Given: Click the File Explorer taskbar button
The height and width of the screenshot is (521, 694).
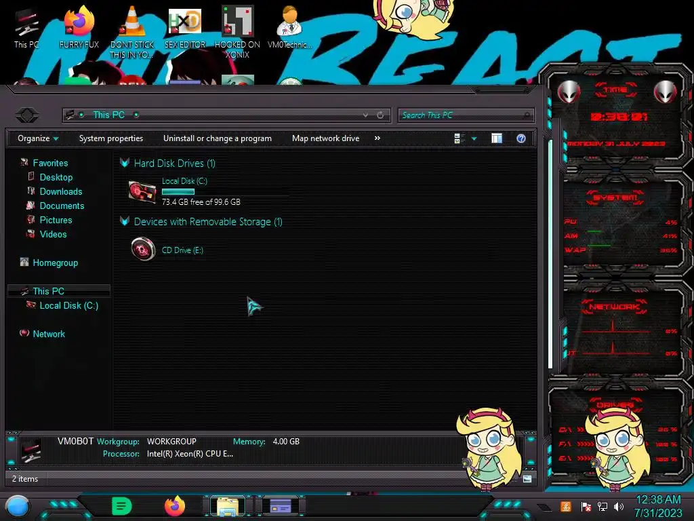Looking at the screenshot, I should (228, 506).
